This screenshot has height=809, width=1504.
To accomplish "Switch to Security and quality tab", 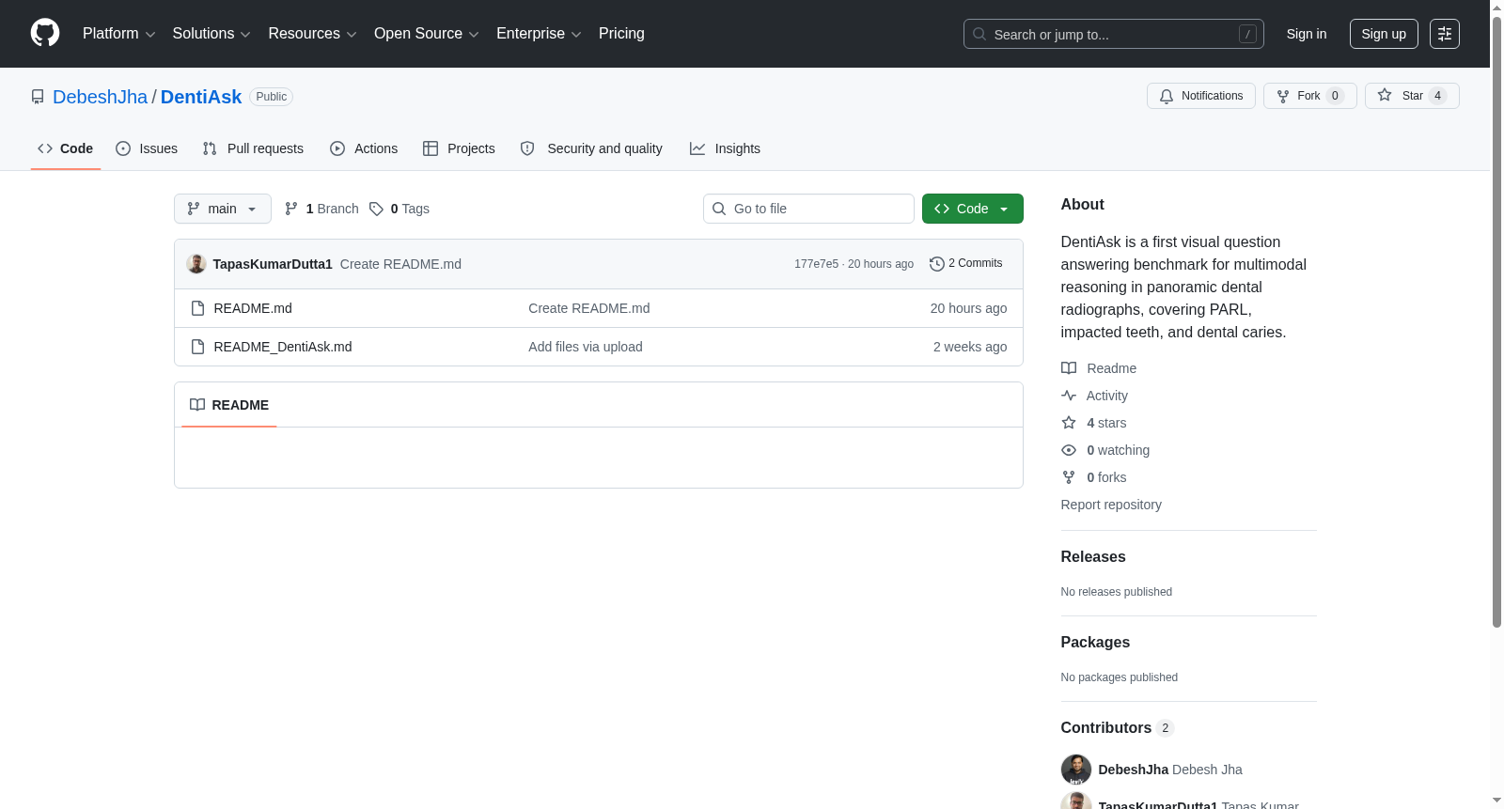I will tap(591, 148).
